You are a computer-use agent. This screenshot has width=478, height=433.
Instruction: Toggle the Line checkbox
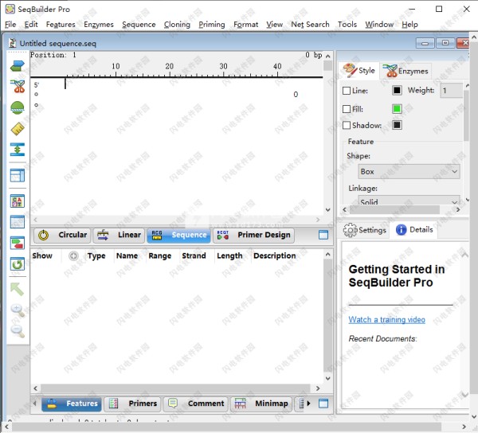pos(347,91)
